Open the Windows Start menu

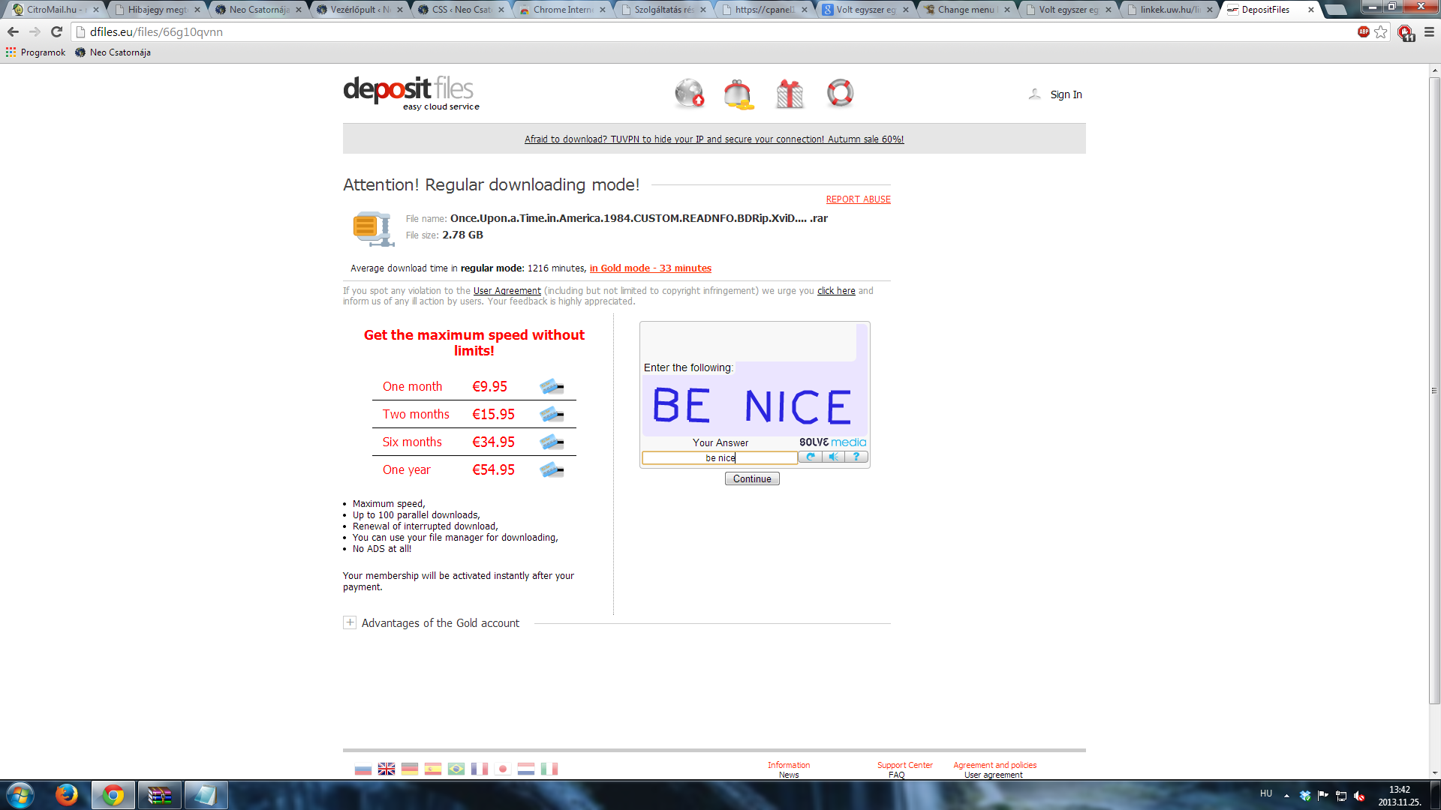(20, 795)
